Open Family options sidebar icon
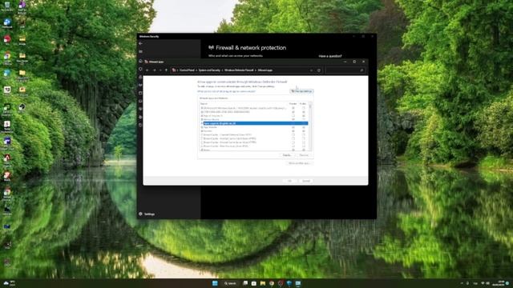The width and height of the screenshot is (513, 288). point(141,117)
